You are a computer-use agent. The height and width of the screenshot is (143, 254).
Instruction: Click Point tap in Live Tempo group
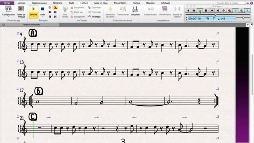click(x=77, y=12)
